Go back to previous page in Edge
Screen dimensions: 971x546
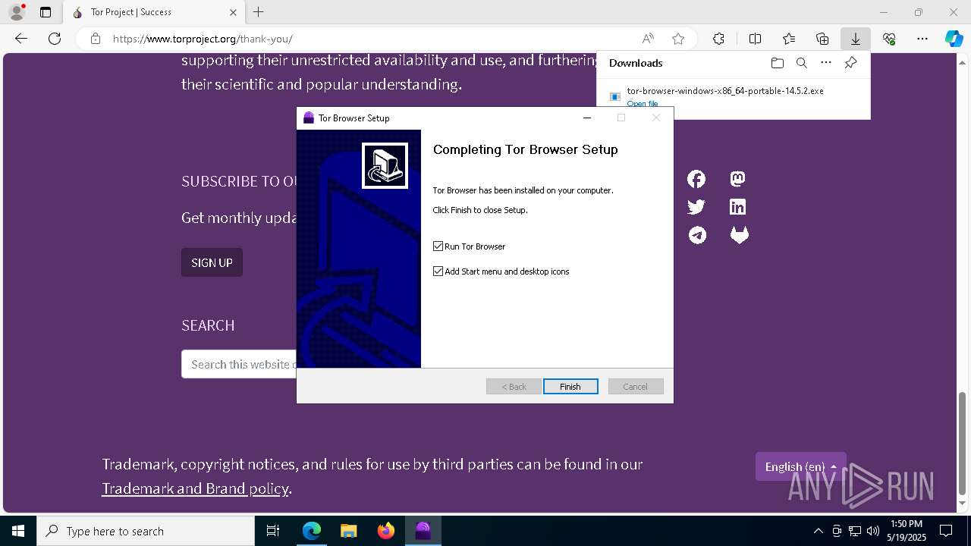(21, 39)
